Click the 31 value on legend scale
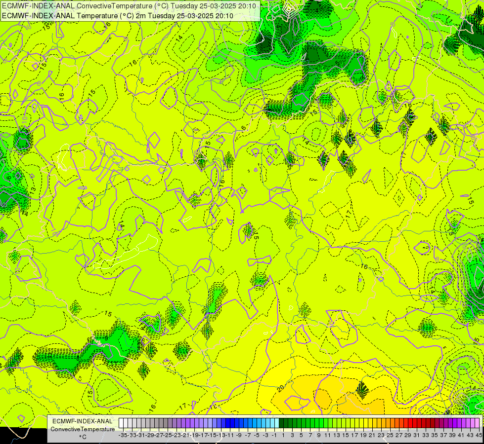The image size is (484, 444). pos(417,435)
